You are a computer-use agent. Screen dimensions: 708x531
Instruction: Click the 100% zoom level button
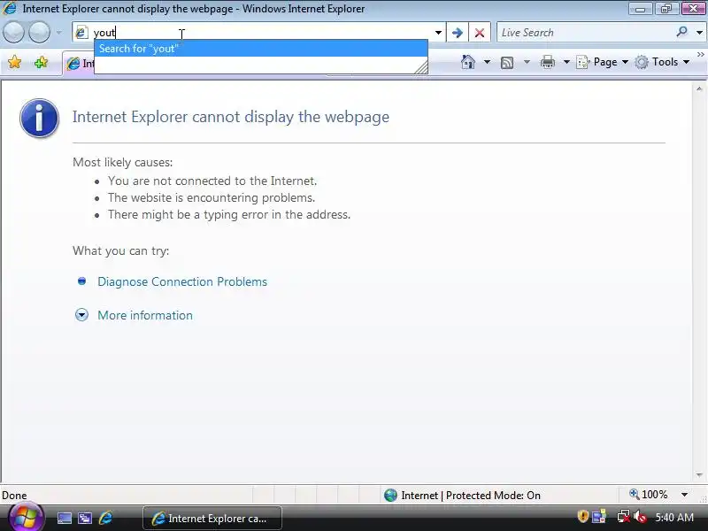[x=649, y=495]
